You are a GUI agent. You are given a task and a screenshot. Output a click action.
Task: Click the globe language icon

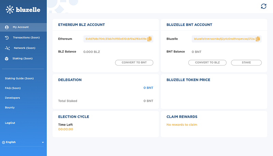(3, 142)
